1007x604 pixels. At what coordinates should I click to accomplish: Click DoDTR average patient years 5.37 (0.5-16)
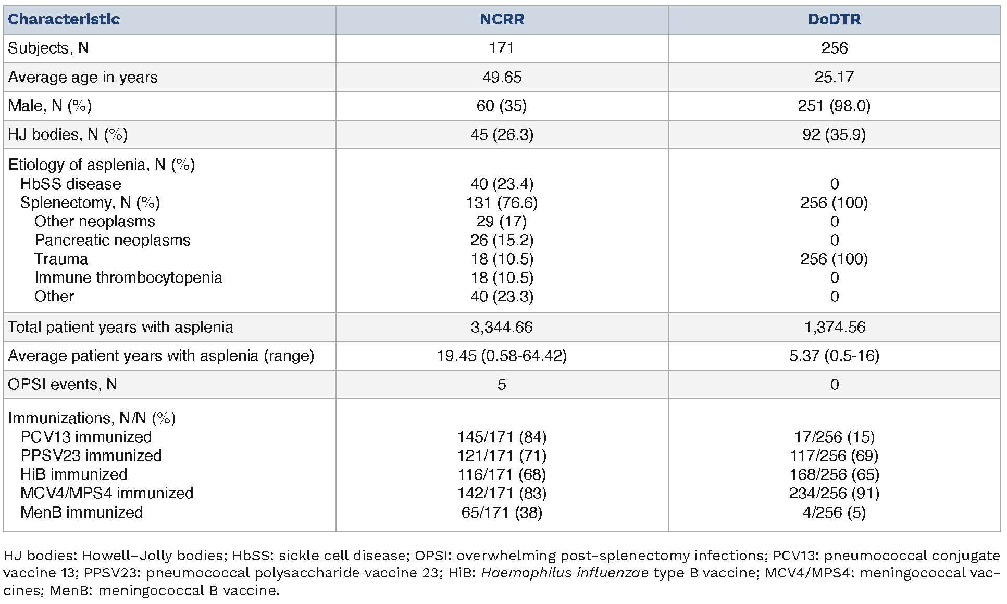tap(834, 356)
